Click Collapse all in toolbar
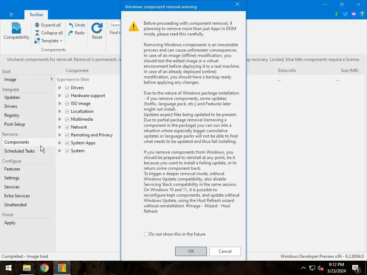Screen dimensions: 367x275 coord(49,33)
